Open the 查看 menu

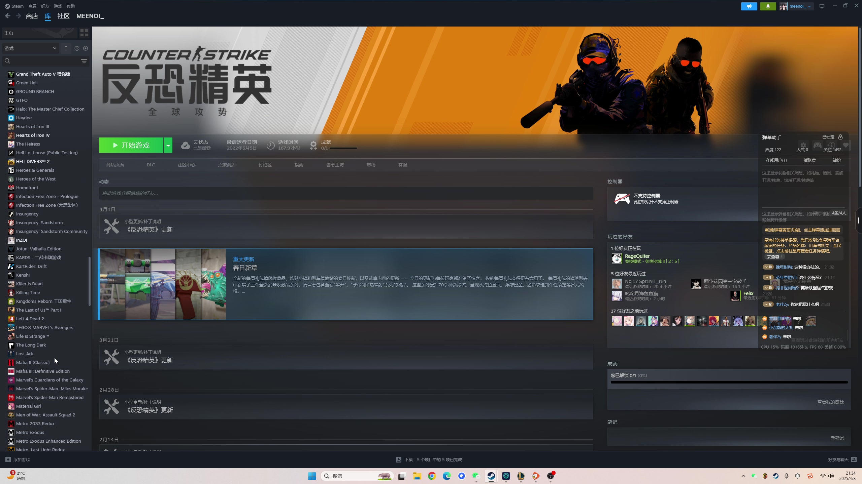[32, 6]
